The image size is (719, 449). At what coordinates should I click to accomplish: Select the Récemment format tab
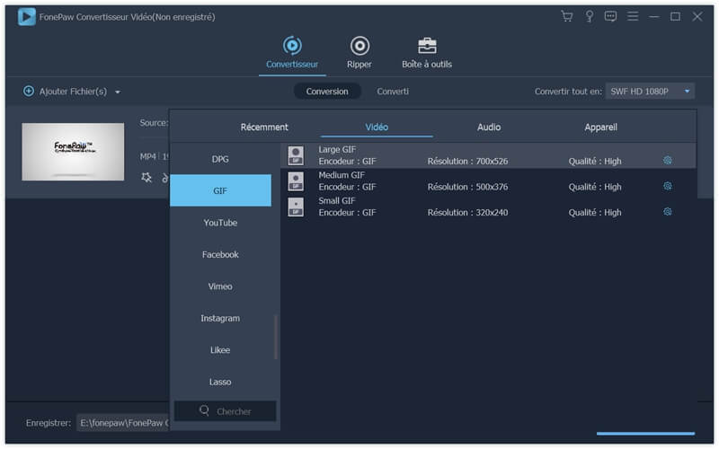264,127
